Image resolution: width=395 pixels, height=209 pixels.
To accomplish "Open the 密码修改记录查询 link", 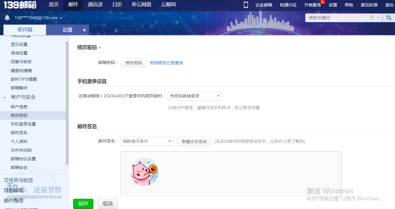I will click(166, 63).
